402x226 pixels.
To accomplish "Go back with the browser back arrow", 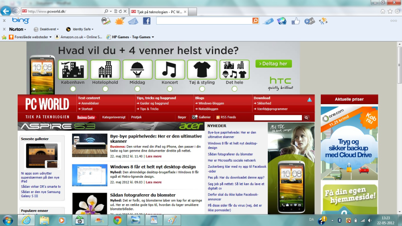I will 6,11.
